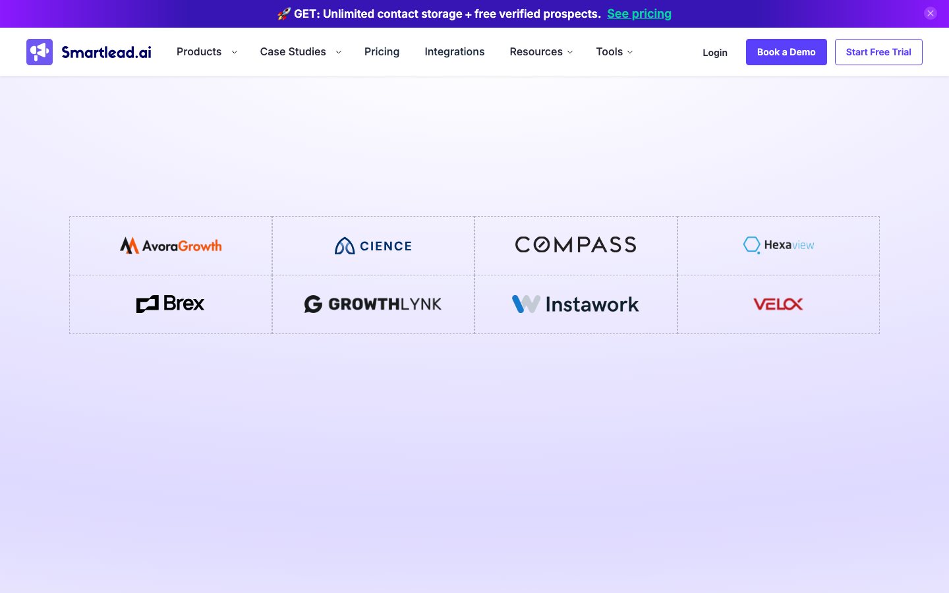Click the Smartlead.ai megaphone logo icon
949x593 pixels.
(x=40, y=52)
